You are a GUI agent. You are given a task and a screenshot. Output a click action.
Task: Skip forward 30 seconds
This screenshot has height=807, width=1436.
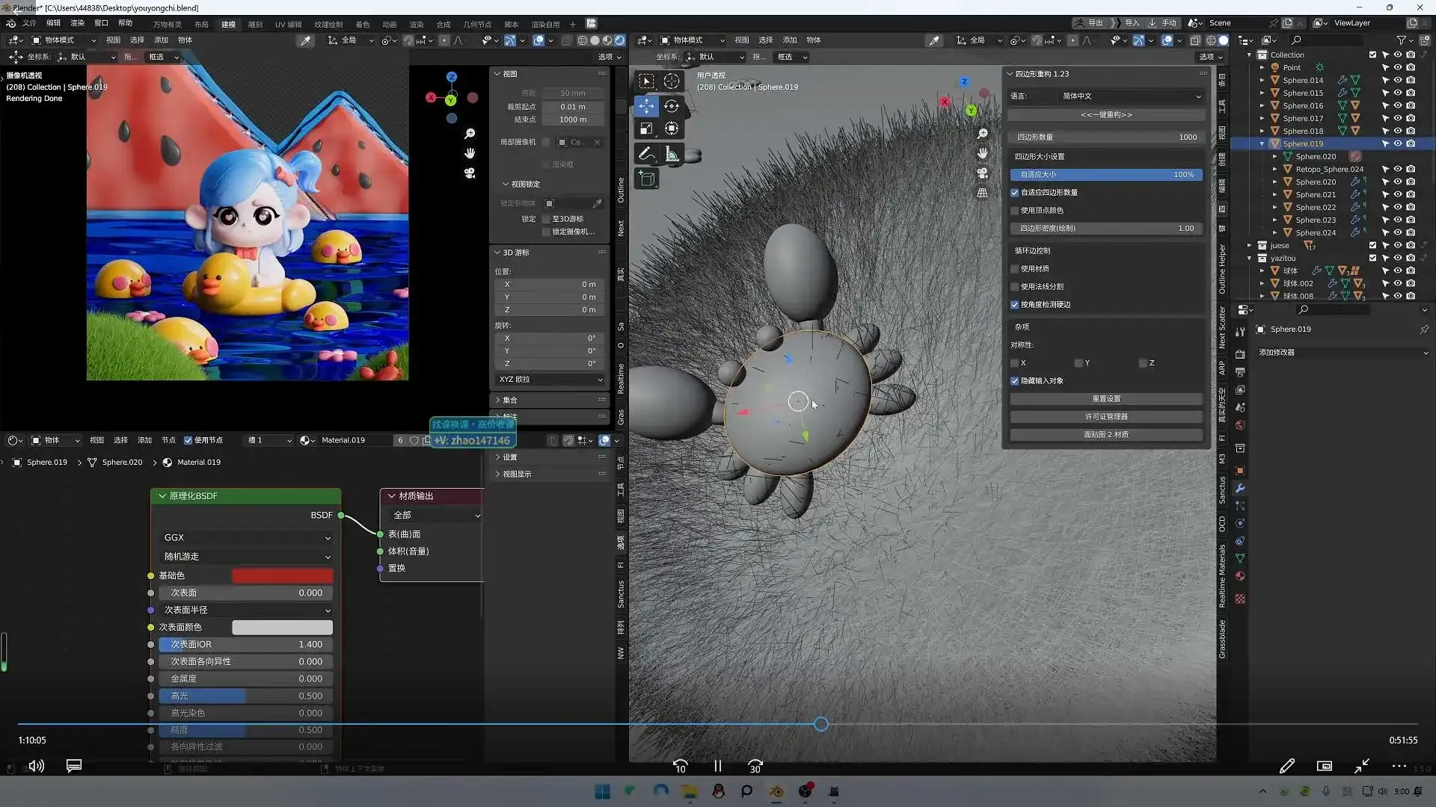(755, 766)
